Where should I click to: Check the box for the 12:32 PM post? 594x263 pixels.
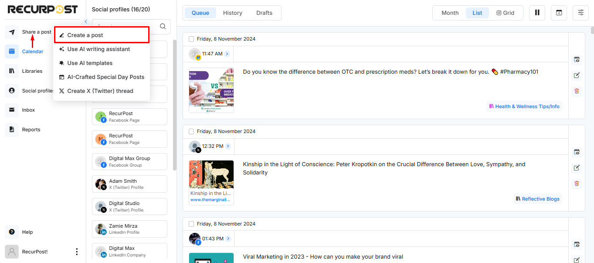191,131
